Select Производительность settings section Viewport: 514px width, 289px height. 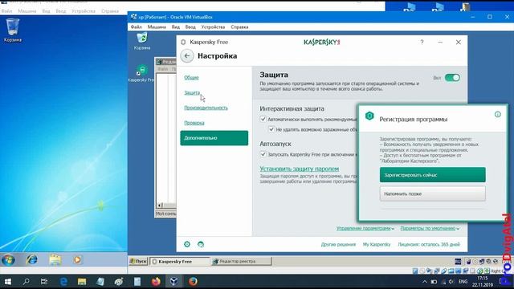point(206,108)
